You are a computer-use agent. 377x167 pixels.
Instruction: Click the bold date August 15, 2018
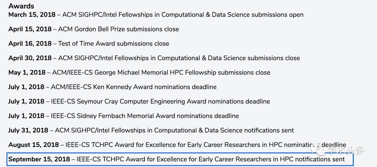[34, 145]
